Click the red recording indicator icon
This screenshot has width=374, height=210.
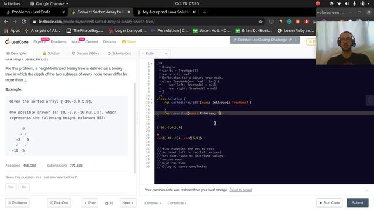(x=318, y=3)
